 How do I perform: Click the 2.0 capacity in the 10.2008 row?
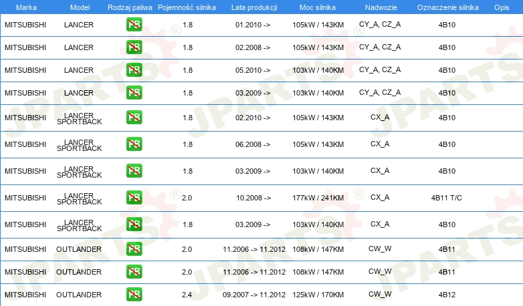(187, 198)
